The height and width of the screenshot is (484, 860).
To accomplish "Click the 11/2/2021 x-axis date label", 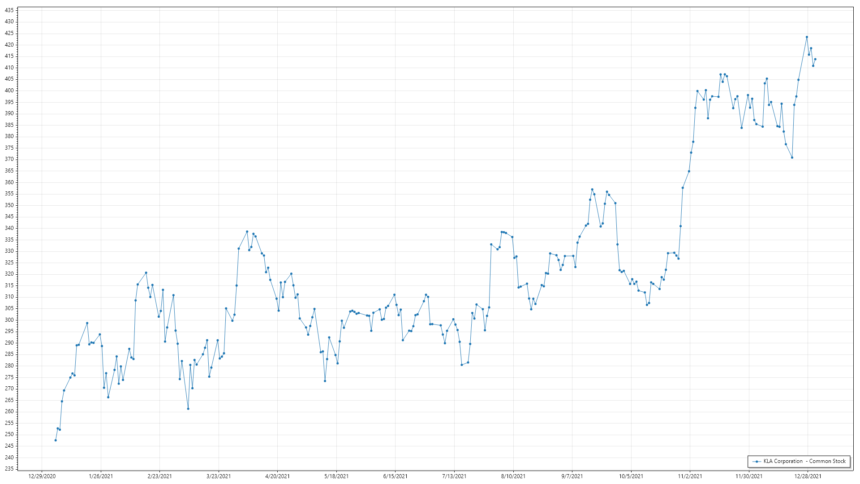I will click(x=690, y=476).
